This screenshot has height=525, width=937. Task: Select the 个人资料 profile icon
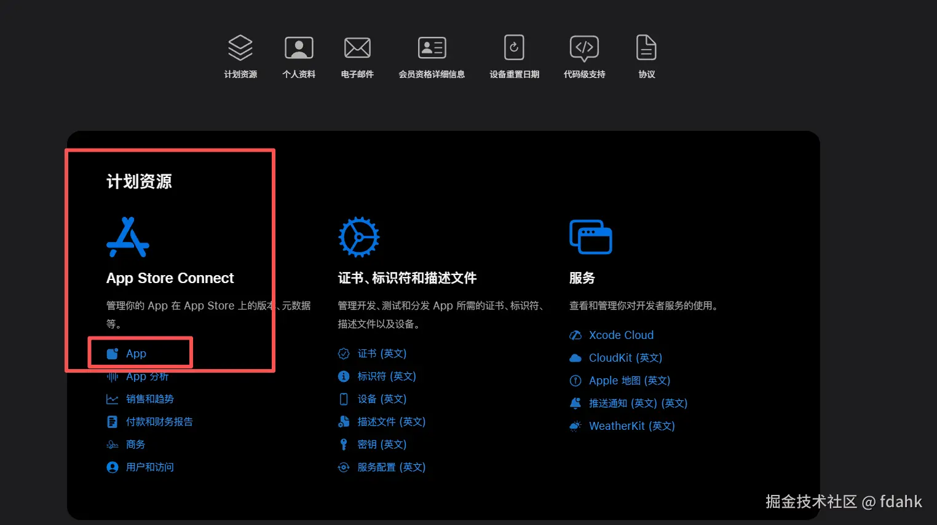point(299,47)
